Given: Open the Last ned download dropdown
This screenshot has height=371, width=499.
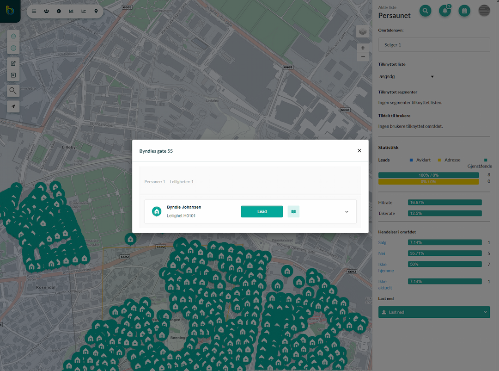Looking at the screenshot, I should tap(434, 312).
